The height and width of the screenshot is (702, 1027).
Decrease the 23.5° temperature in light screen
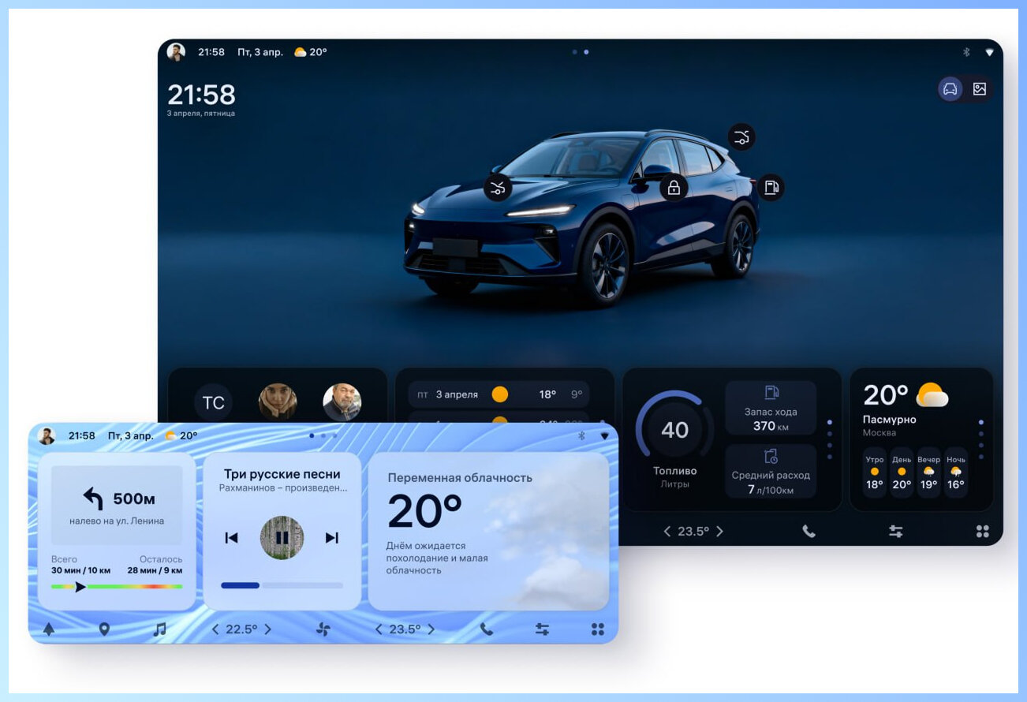click(379, 629)
